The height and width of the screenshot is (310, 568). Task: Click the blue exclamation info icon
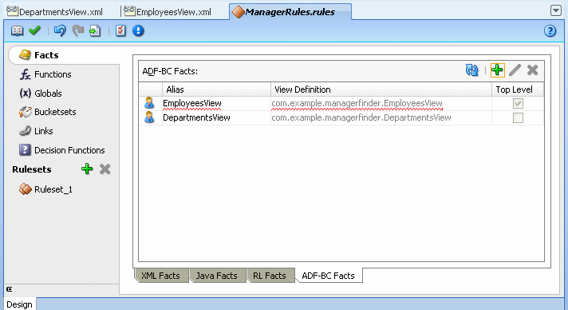(x=138, y=30)
